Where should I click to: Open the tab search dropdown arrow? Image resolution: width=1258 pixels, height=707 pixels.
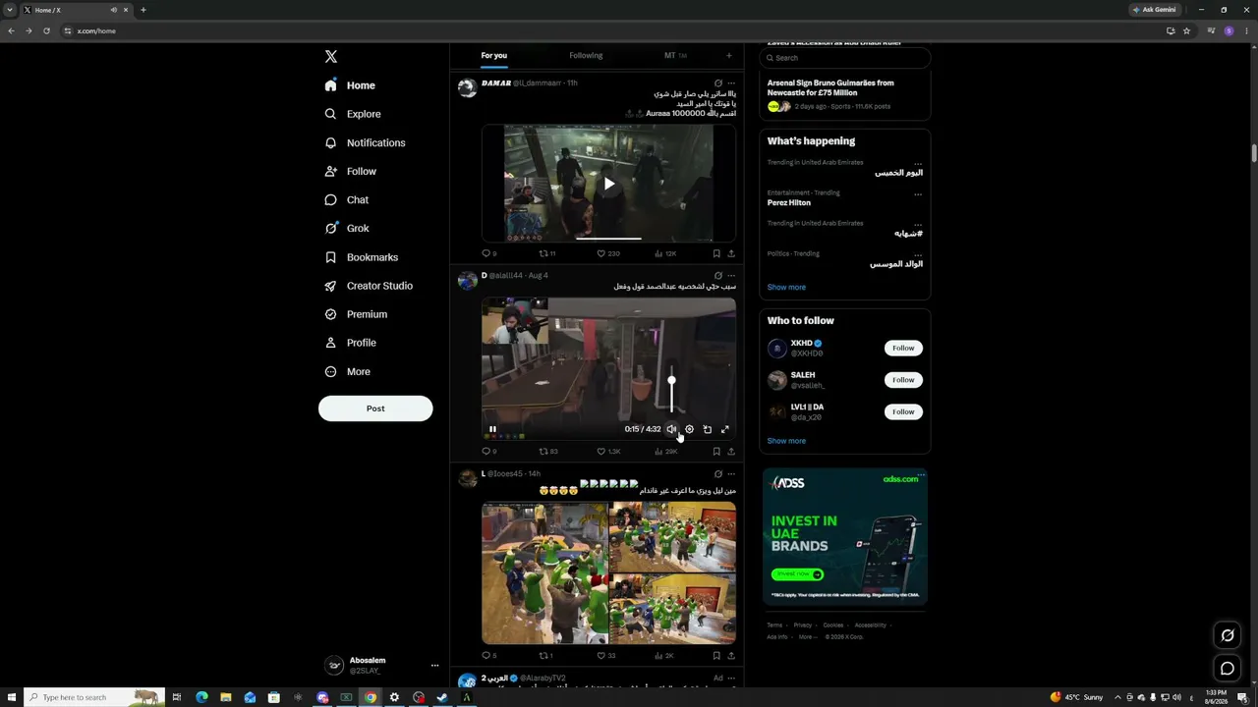[10, 10]
